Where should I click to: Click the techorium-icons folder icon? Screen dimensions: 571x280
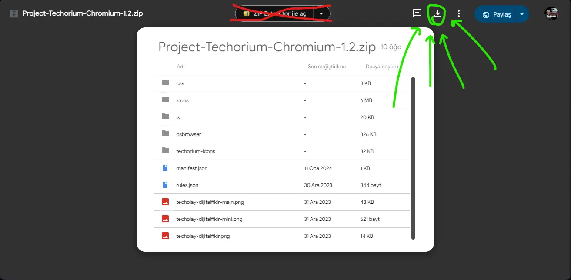click(x=165, y=150)
